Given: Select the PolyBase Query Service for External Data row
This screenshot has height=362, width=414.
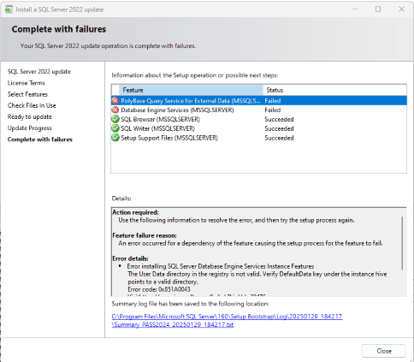Looking at the screenshot, I should (259, 101).
